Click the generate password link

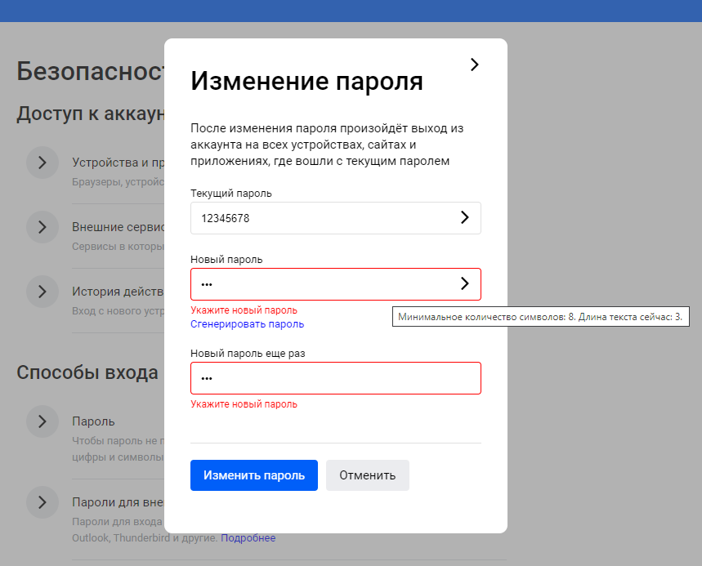pos(247,324)
